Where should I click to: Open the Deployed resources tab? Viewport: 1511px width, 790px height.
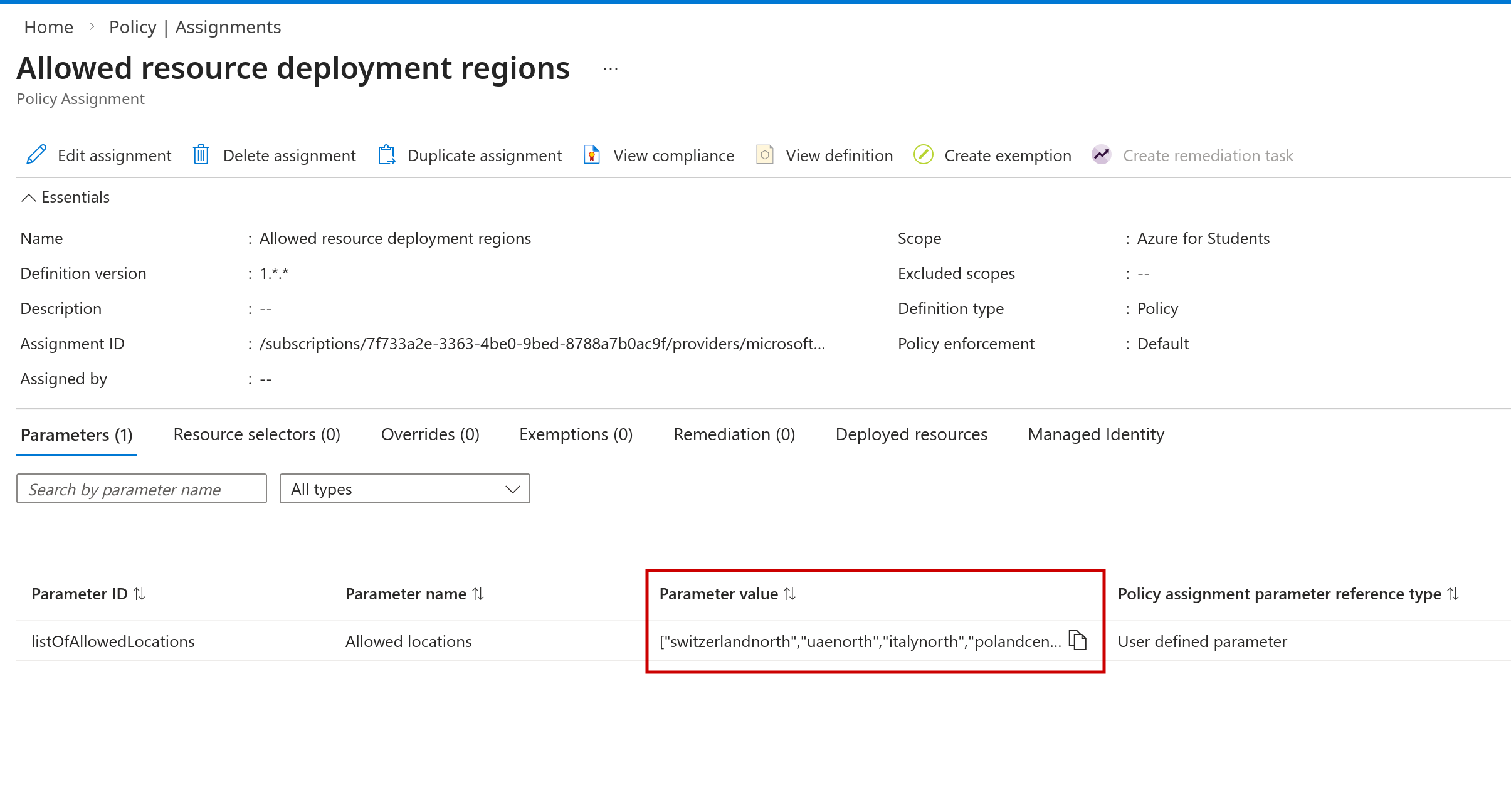(911, 434)
